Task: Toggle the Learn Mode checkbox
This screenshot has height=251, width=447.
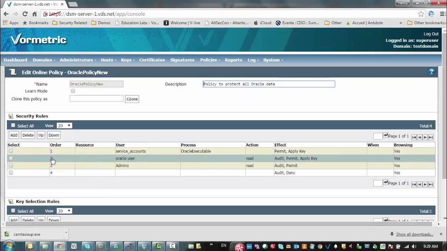Action: point(73,91)
